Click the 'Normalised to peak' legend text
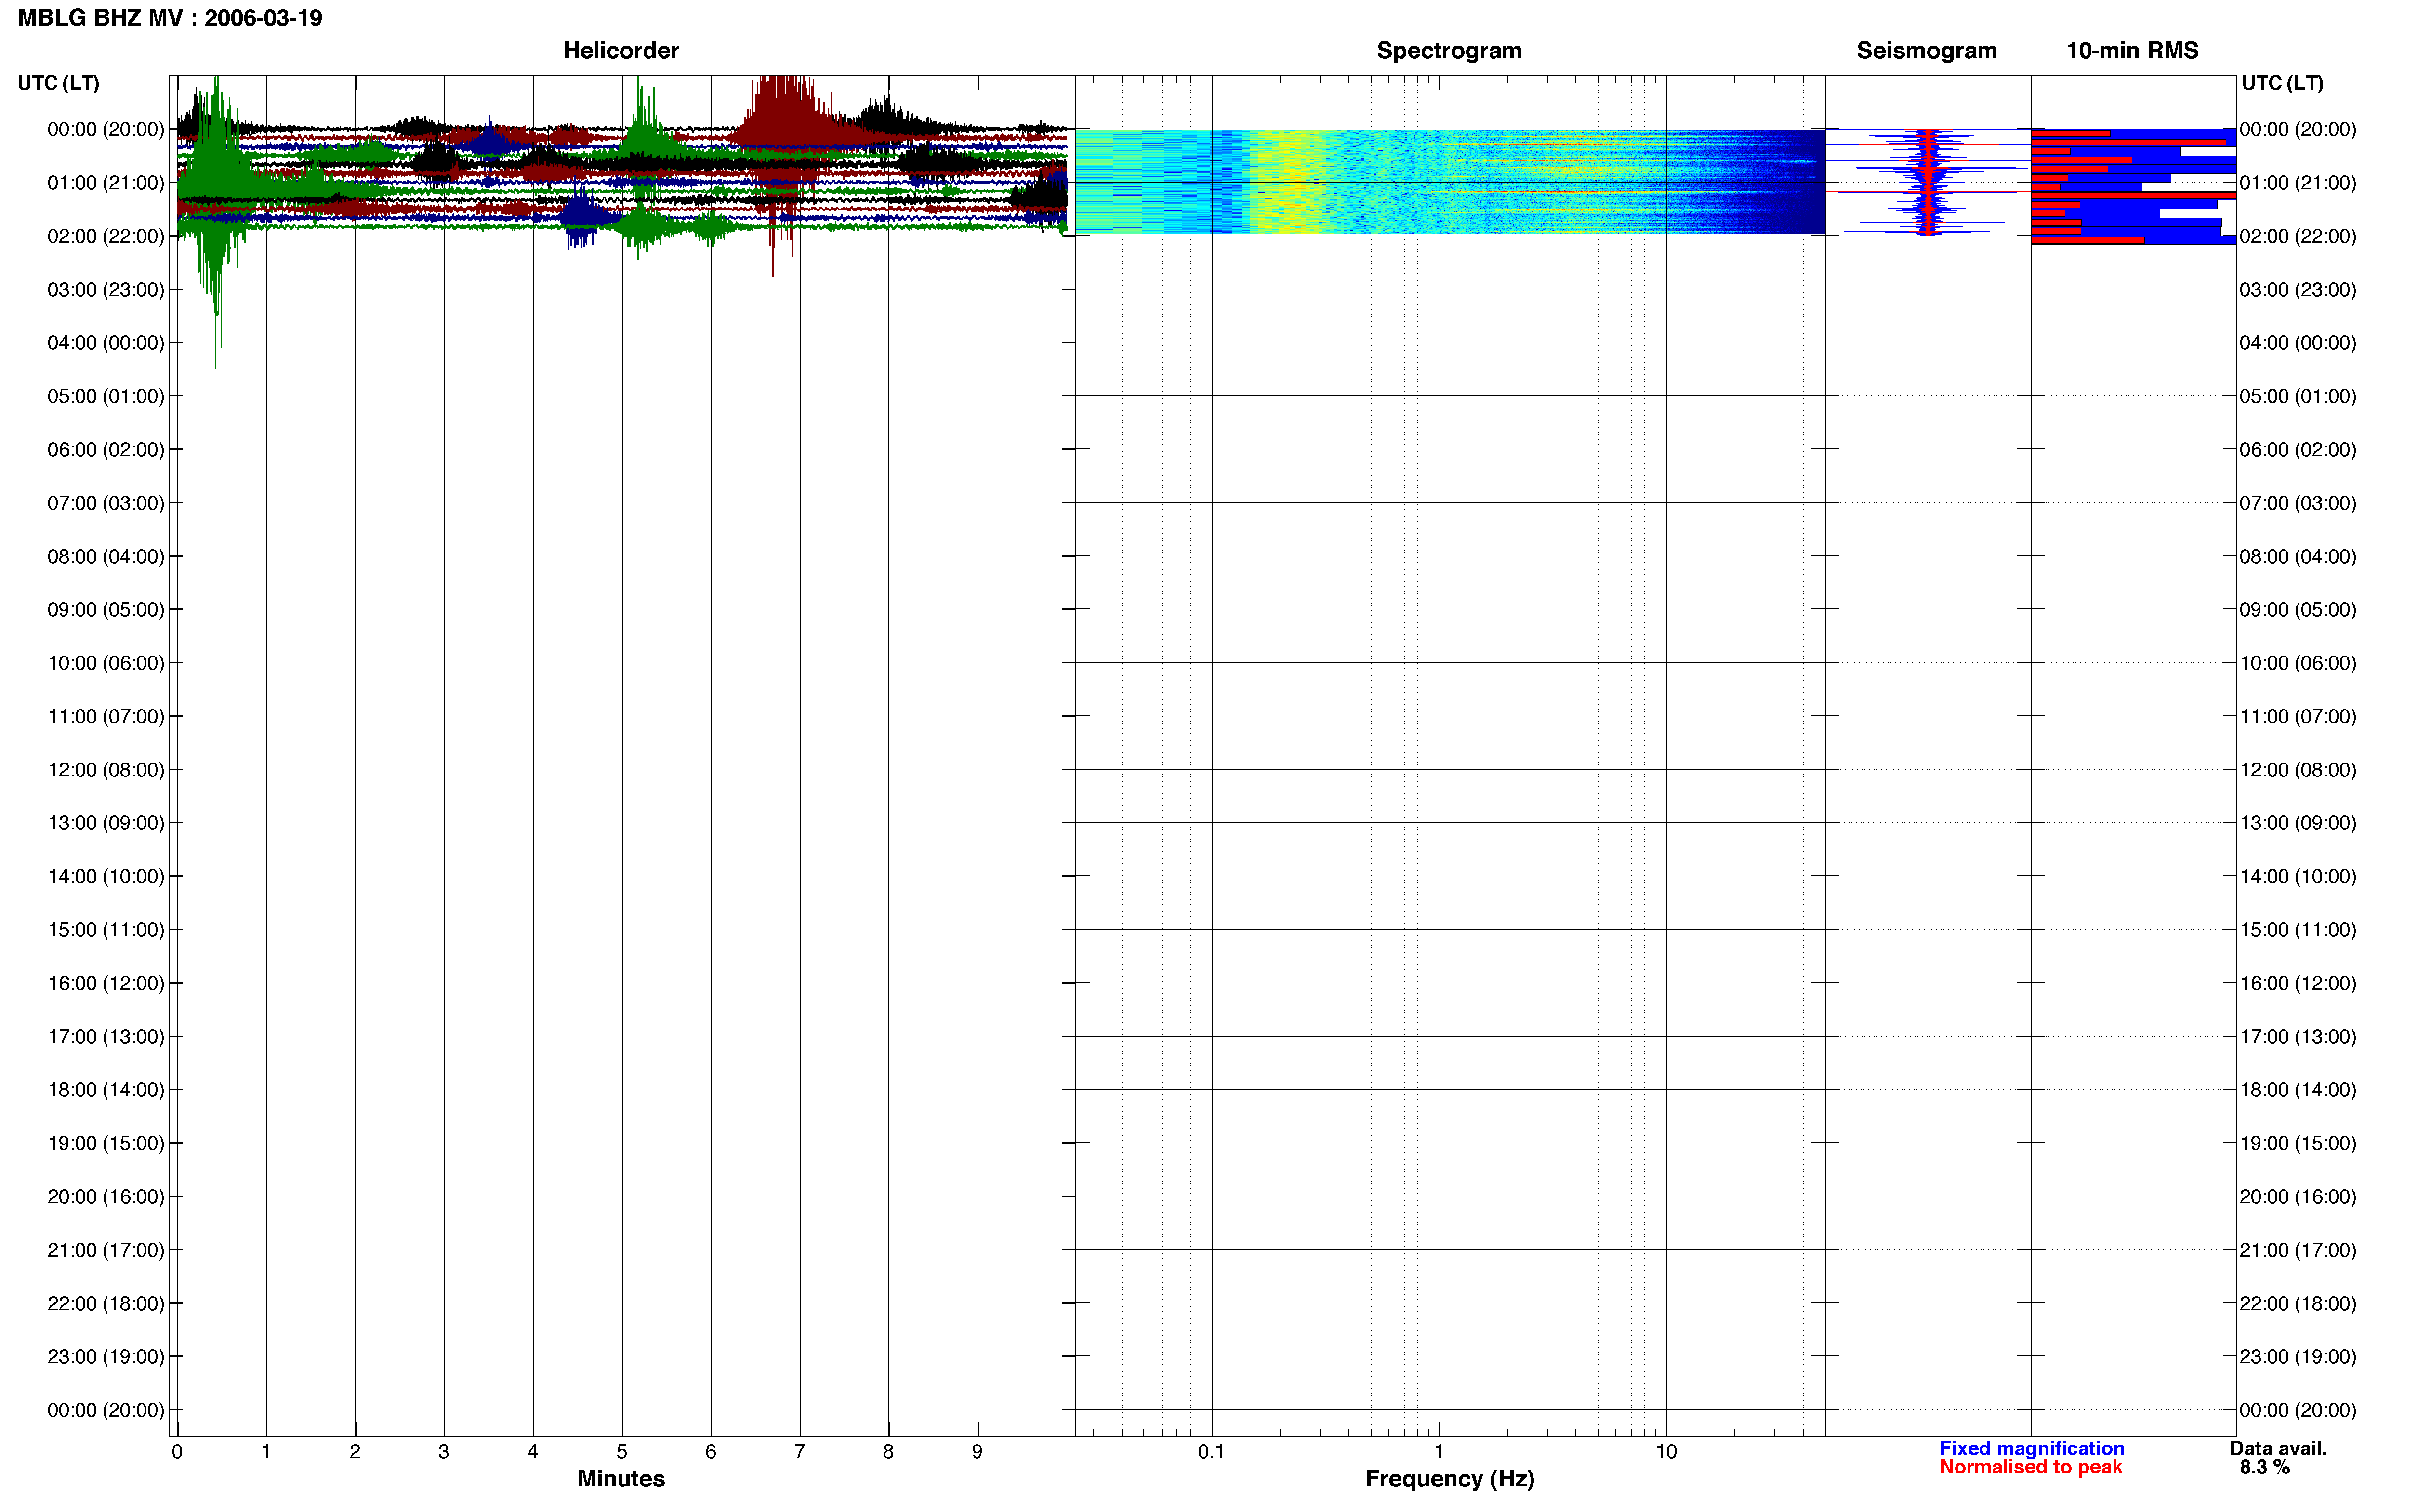2418x1512 pixels. (x=2030, y=1467)
